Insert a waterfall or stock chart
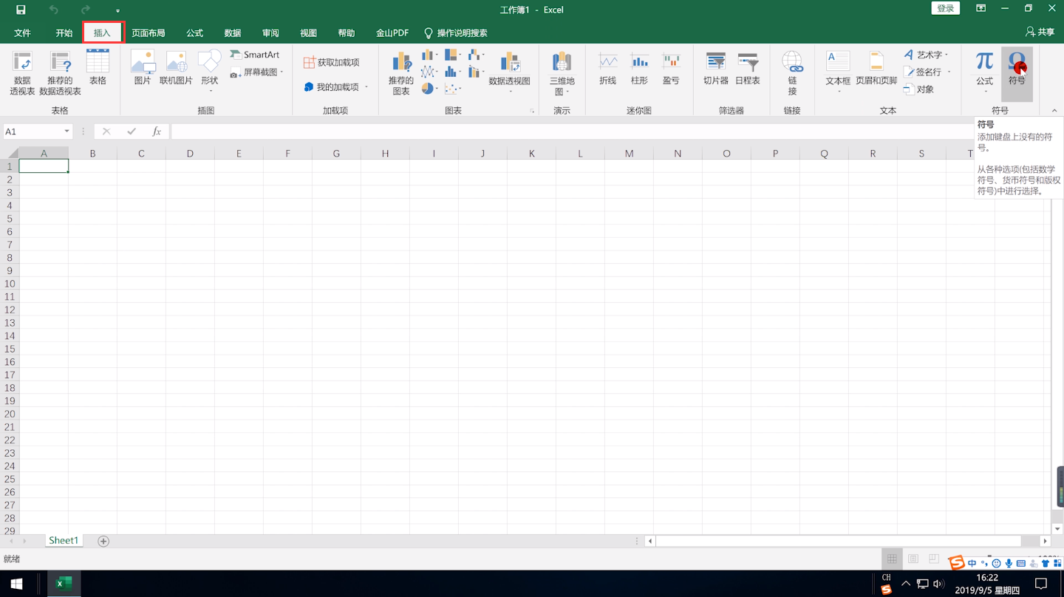This screenshot has width=1064, height=597. (x=475, y=55)
